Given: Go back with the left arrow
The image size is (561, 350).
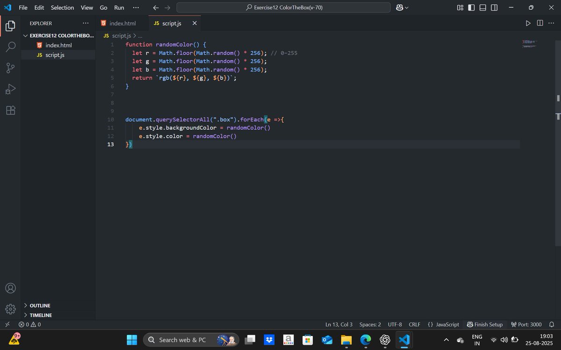Looking at the screenshot, I should point(156,8).
